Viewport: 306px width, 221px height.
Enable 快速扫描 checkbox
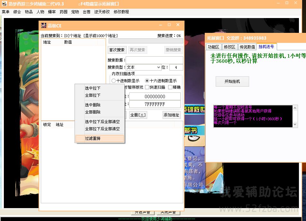(155, 87)
